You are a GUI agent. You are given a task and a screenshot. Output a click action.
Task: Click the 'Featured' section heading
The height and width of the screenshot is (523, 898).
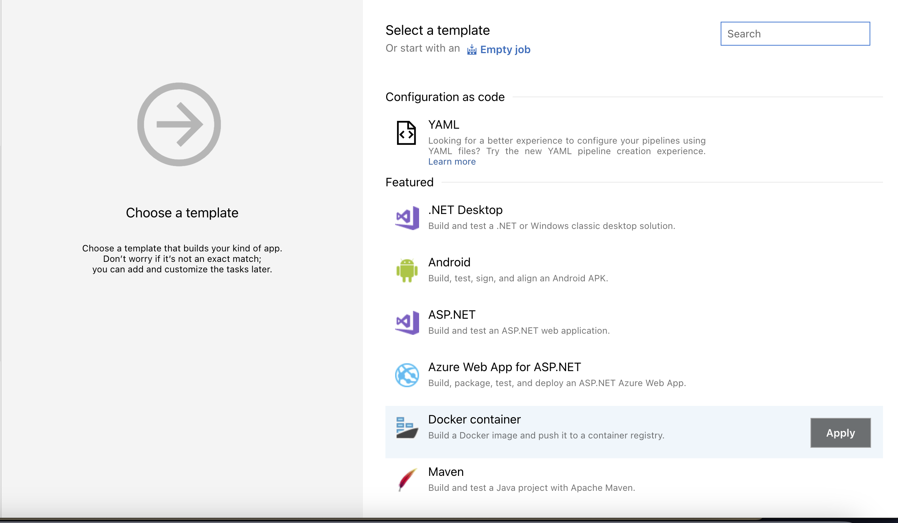coord(409,182)
